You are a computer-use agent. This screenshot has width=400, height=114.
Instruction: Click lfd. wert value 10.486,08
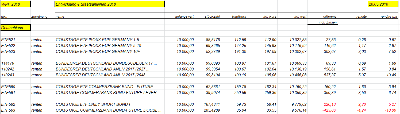coord(298,75)
